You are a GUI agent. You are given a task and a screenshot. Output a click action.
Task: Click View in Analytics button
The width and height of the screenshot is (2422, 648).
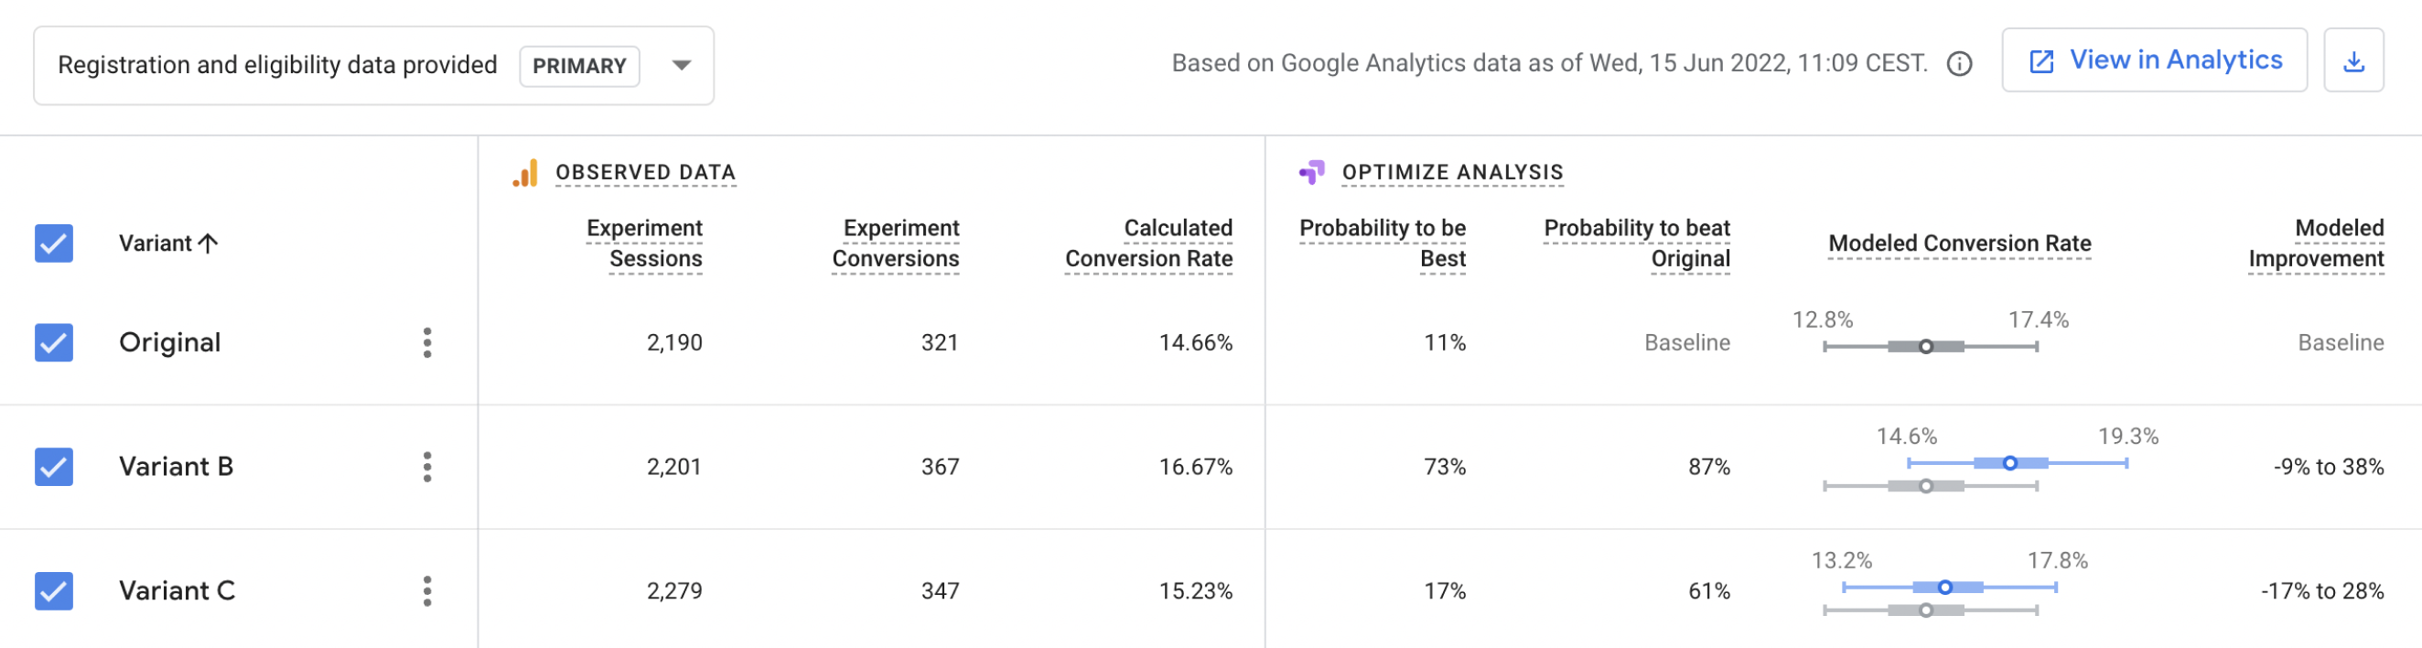click(2153, 60)
